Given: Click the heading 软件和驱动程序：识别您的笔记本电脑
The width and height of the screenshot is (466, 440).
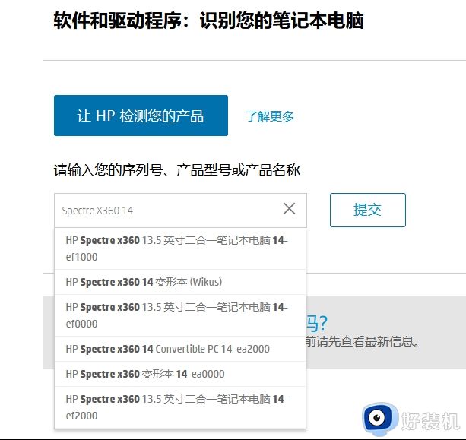Looking at the screenshot, I should 208,21.
